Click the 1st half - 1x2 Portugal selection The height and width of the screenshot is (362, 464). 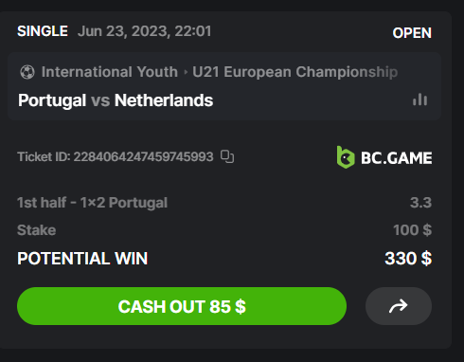click(x=92, y=203)
